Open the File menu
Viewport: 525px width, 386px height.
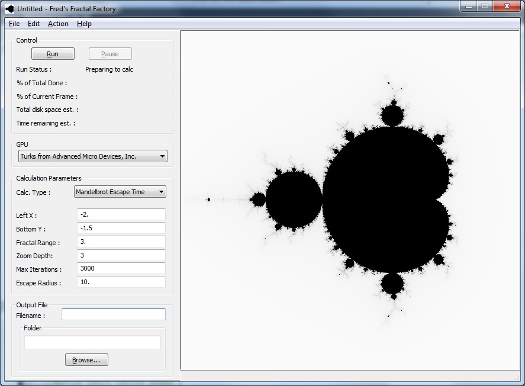(14, 24)
